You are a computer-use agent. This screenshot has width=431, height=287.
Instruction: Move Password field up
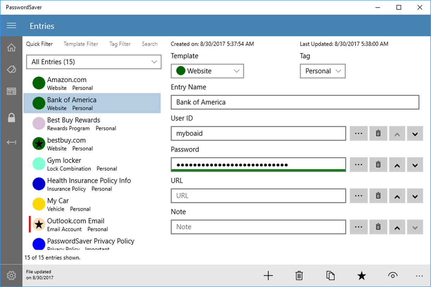pos(397,165)
